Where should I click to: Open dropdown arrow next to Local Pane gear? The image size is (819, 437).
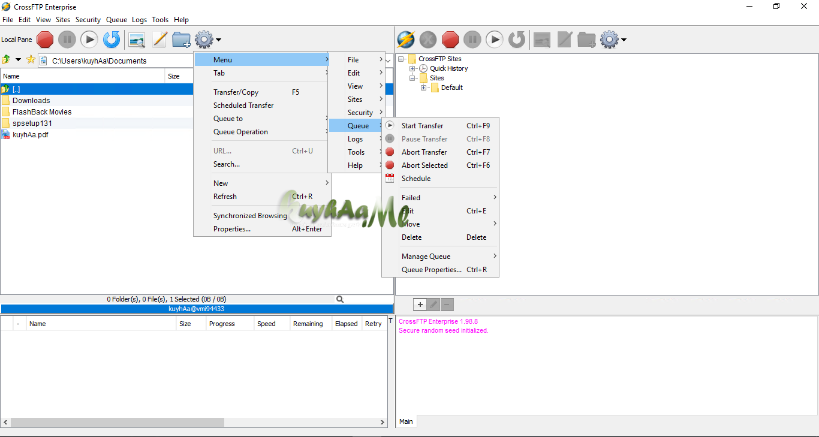click(218, 40)
